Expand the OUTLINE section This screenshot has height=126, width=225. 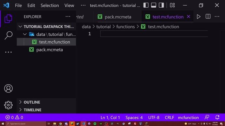coord(46,102)
